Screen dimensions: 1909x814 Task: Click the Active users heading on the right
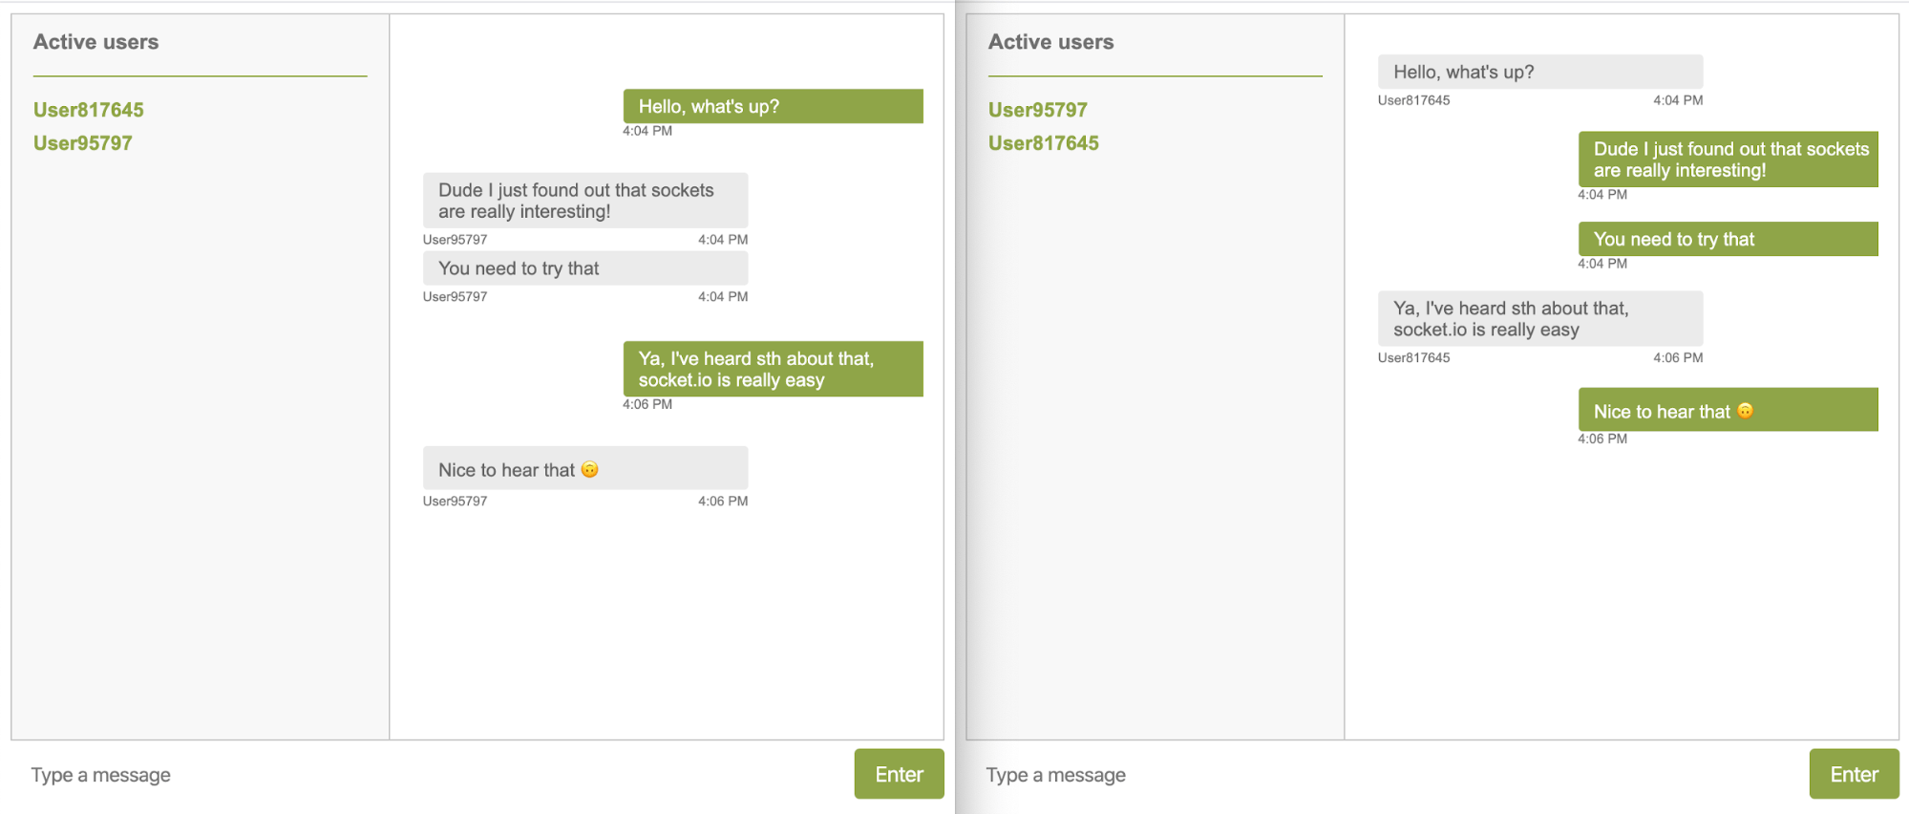[1050, 42]
